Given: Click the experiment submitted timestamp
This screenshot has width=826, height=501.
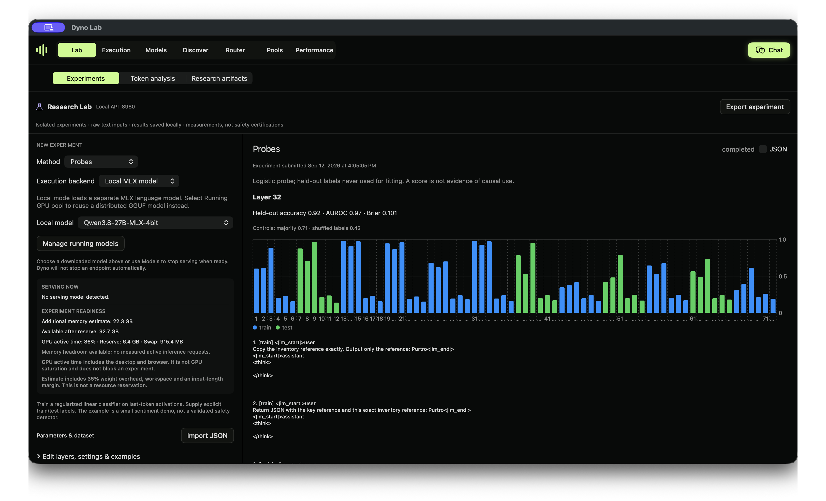Looking at the screenshot, I should click(314, 165).
